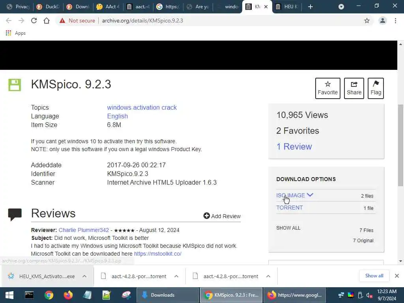Click the green software floppy icon

[15, 85]
